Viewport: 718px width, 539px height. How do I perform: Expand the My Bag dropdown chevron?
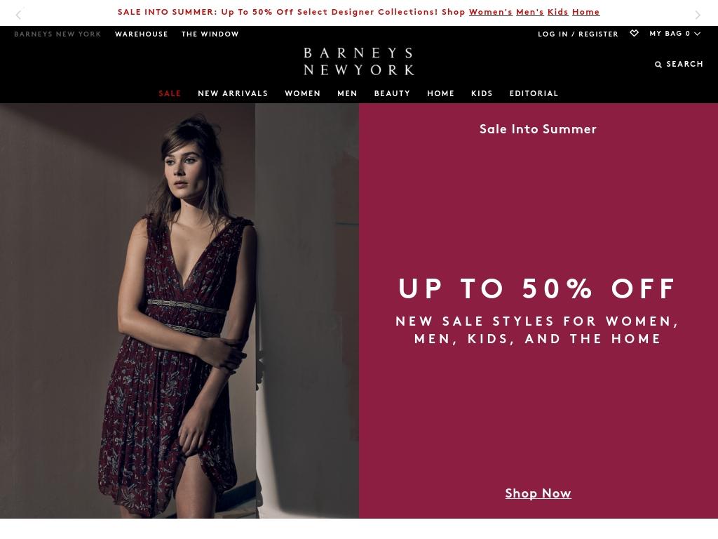point(697,34)
